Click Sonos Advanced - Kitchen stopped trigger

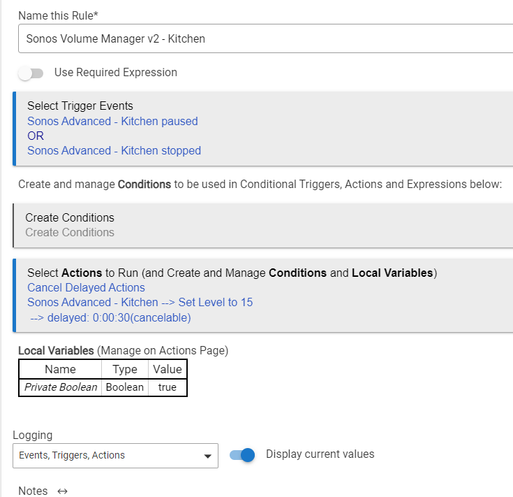coord(114,151)
